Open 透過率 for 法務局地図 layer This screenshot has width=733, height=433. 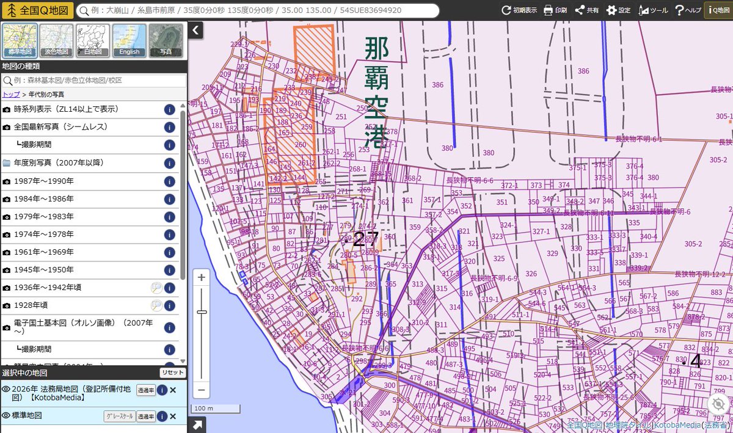[x=146, y=390]
